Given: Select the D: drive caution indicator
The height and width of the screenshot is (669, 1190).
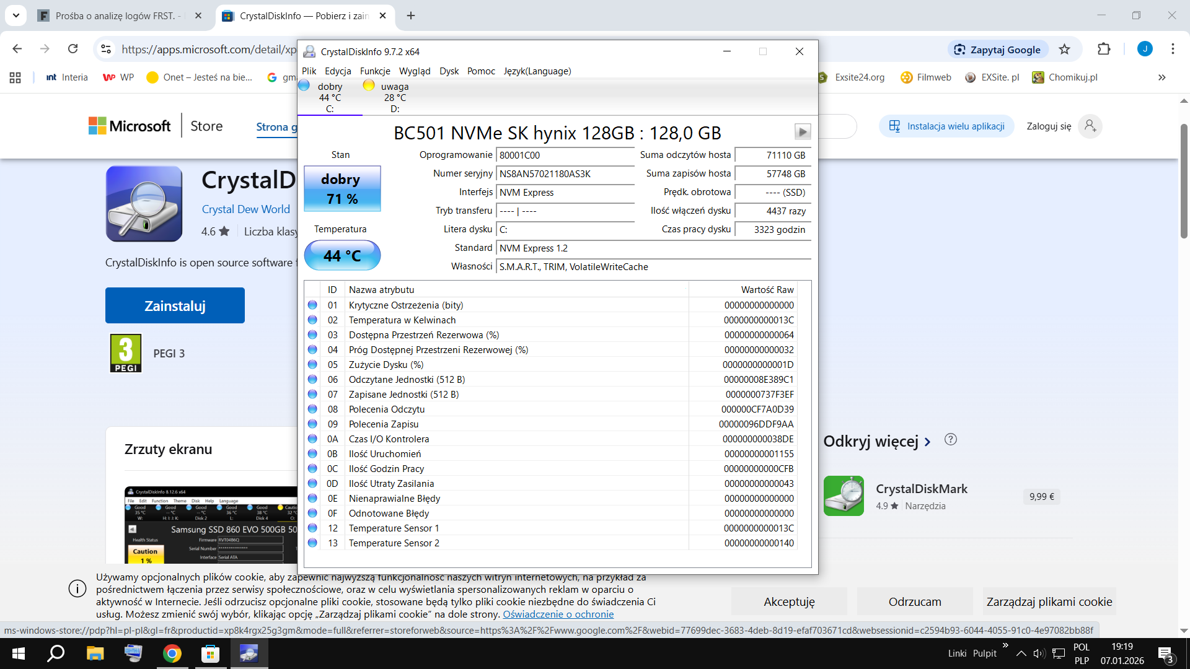Looking at the screenshot, I should coord(394,97).
